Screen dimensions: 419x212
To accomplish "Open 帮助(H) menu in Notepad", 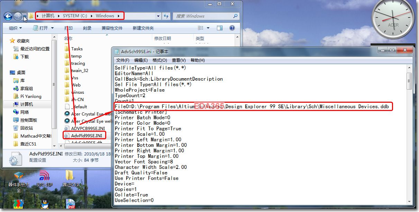I will pyautogui.click(x=198, y=60).
